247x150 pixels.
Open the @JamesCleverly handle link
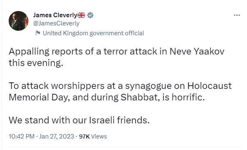tap(56, 23)
